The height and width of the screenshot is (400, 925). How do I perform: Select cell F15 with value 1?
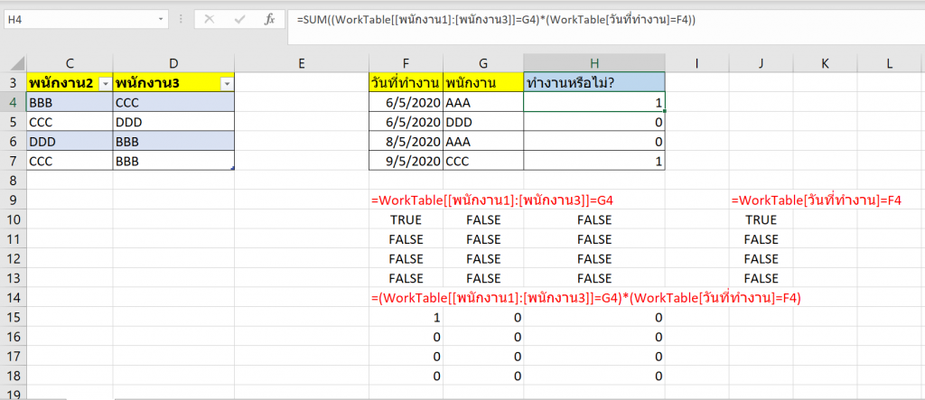point(406,318)
